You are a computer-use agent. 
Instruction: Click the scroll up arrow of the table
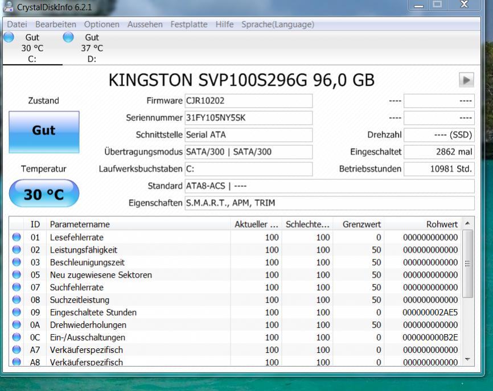click(x=467, y=224)
